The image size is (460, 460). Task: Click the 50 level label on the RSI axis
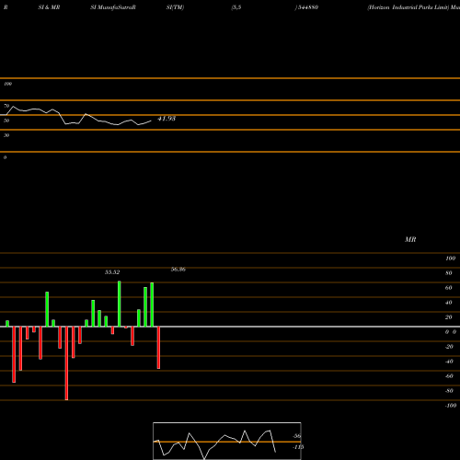coord(6,121)
